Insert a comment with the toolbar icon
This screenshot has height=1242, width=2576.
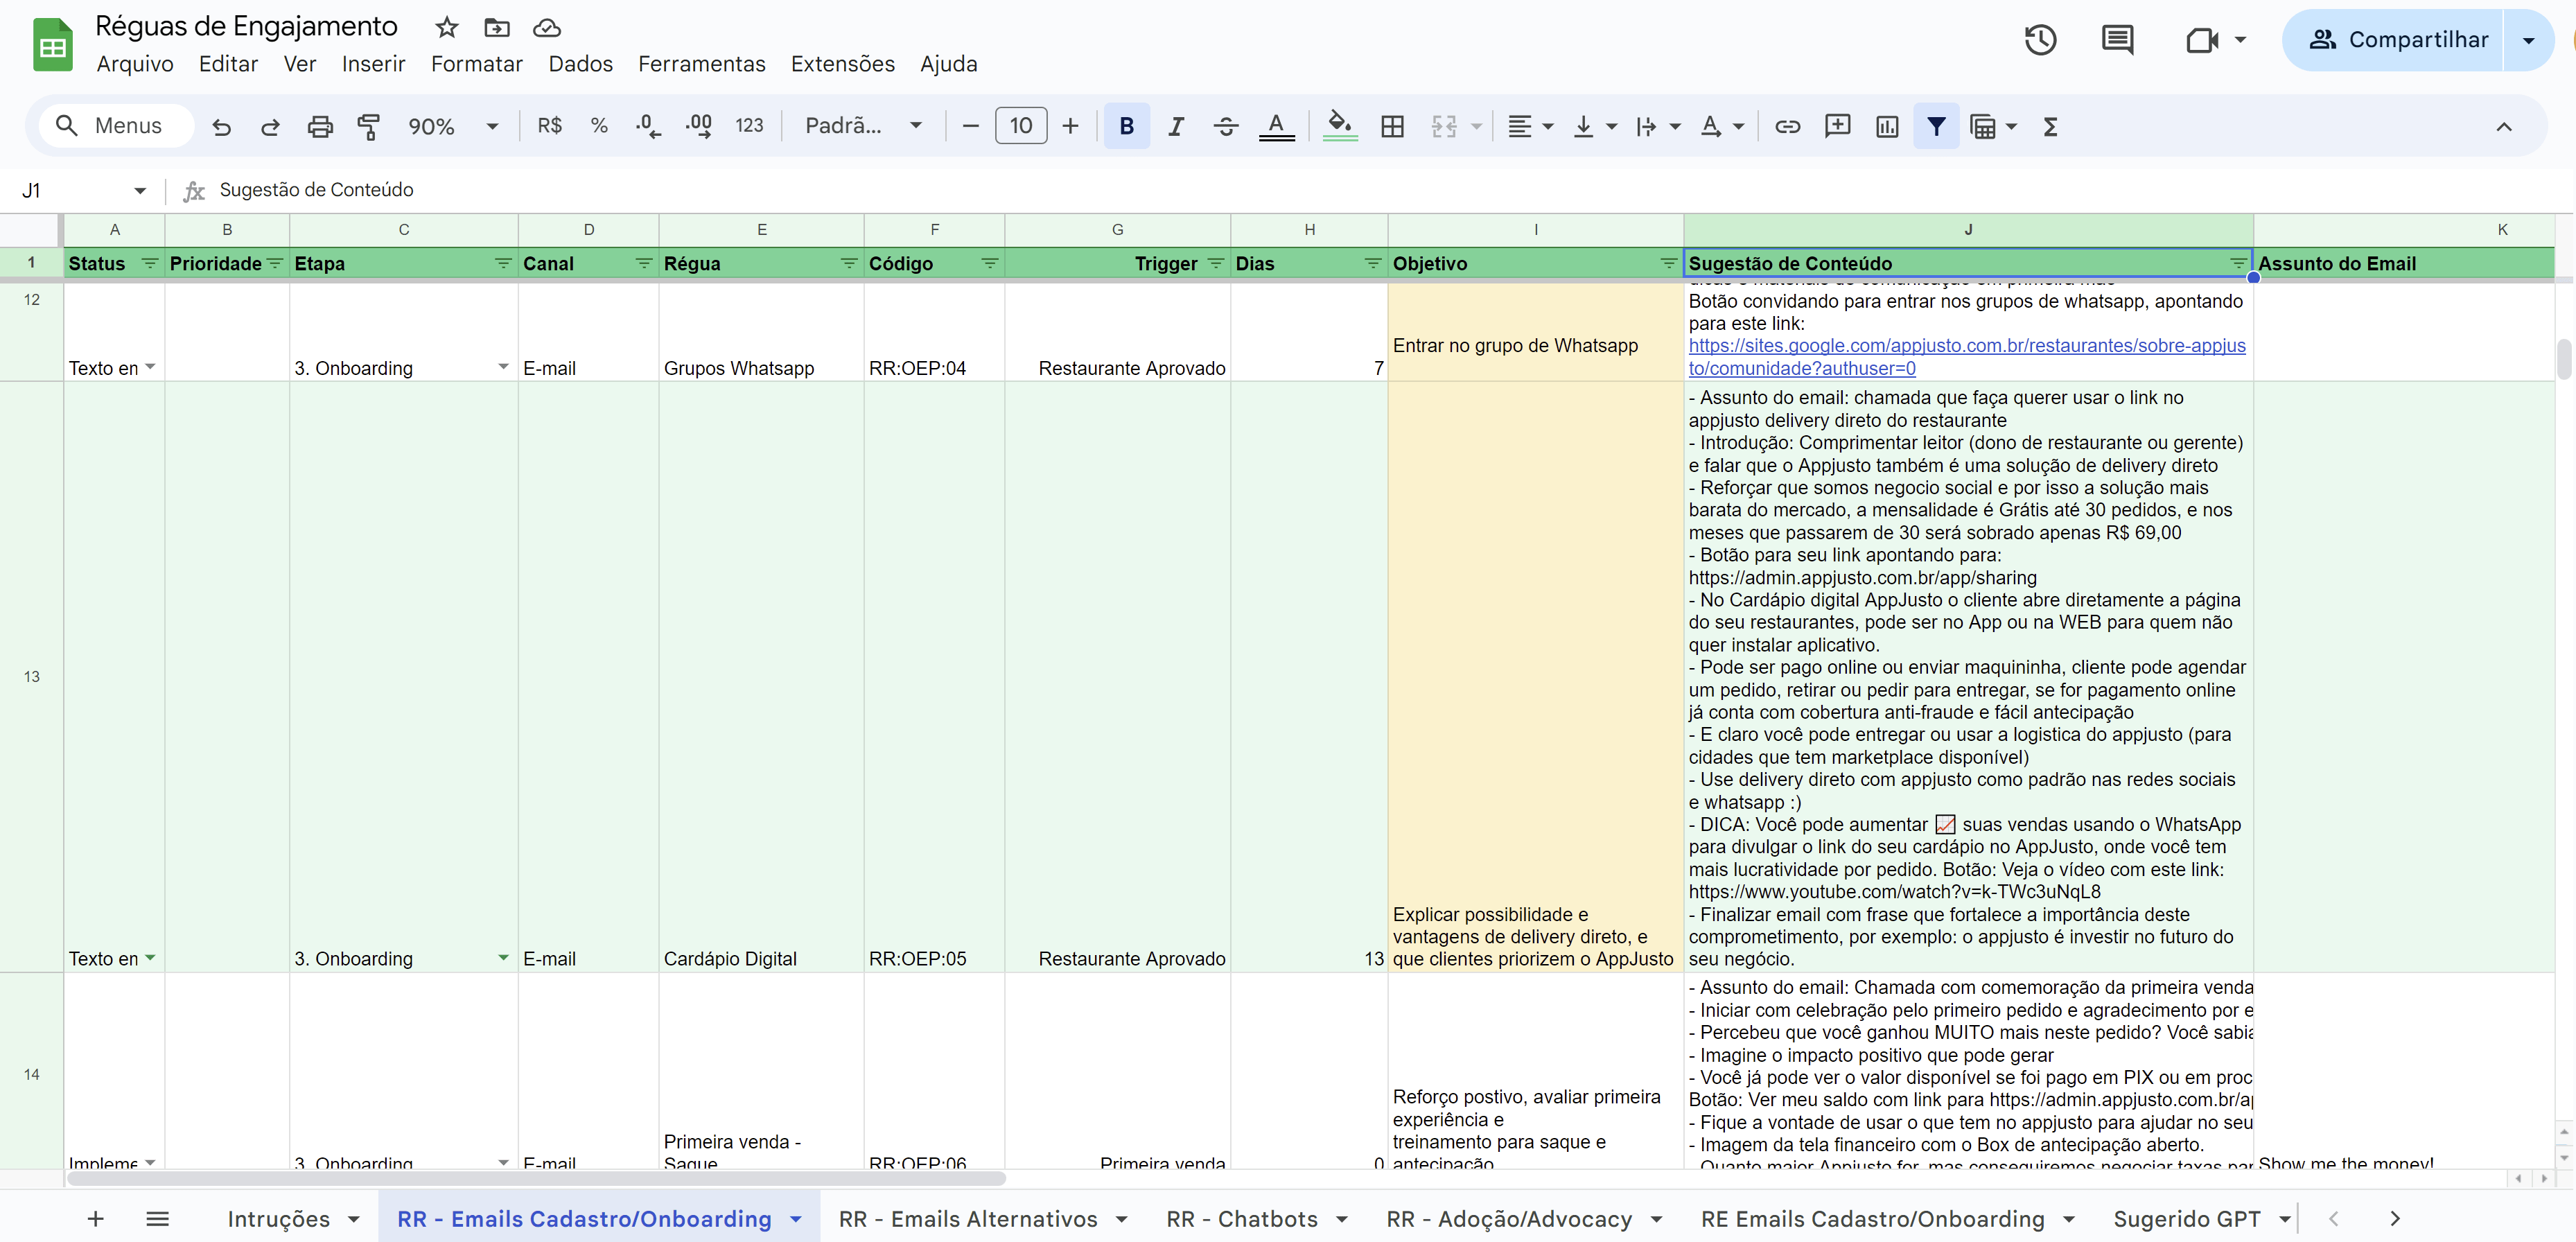click(x=1837, y=126)
